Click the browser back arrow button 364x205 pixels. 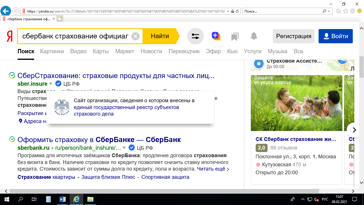pyautogui.click(x=5, y=11)
